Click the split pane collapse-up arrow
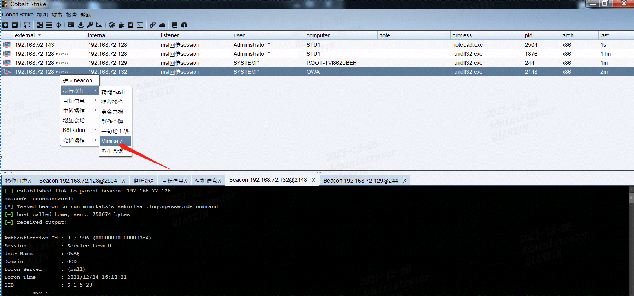Viewport: 634px width, 296px height. tap(5, 172)
